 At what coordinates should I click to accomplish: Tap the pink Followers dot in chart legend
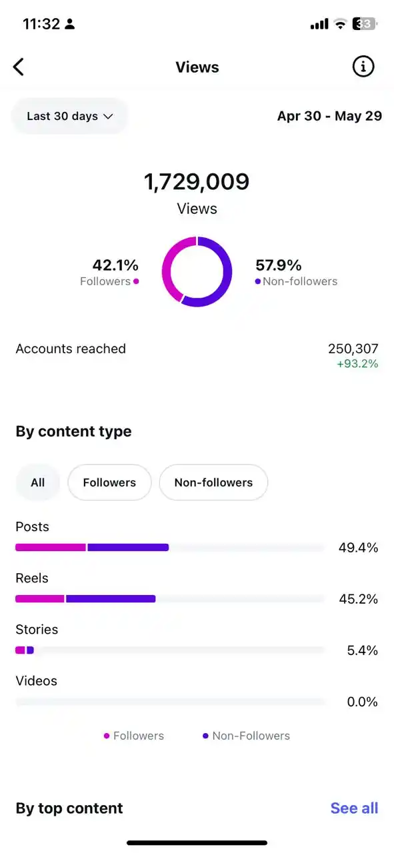click(x=107, y=736)
